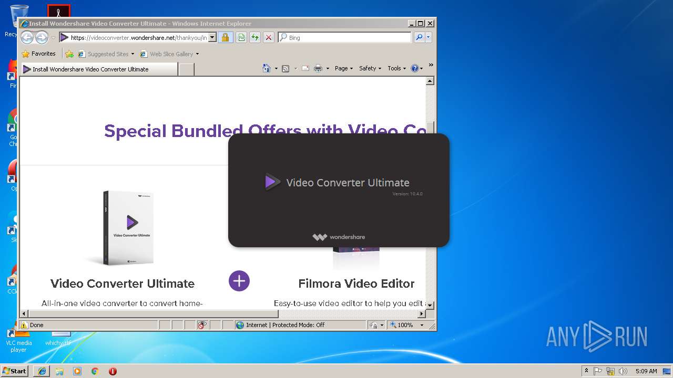Click the horizontal scrollbar left arrow
Screen dimensions: 673x378
click(24, 313)
